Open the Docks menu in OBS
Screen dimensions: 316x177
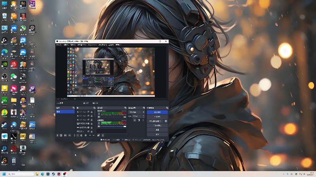[x=82, y=45]
